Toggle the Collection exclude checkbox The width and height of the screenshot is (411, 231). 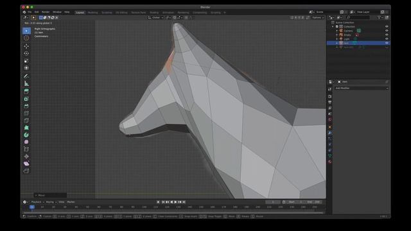337,26
